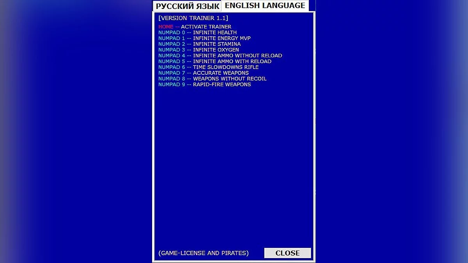This screenshot has width=468, height=263.
Task: Click the INFINITE STAMINA cheat text
Action: pos(216,44)
